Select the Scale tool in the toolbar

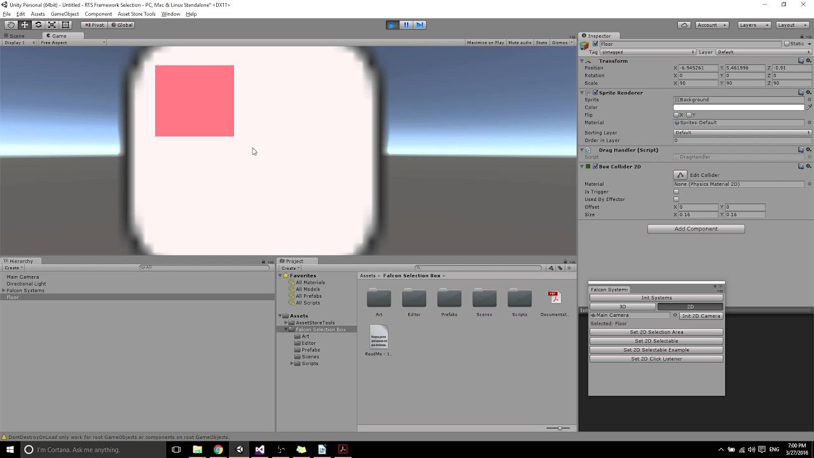click(x=52, y=25)
